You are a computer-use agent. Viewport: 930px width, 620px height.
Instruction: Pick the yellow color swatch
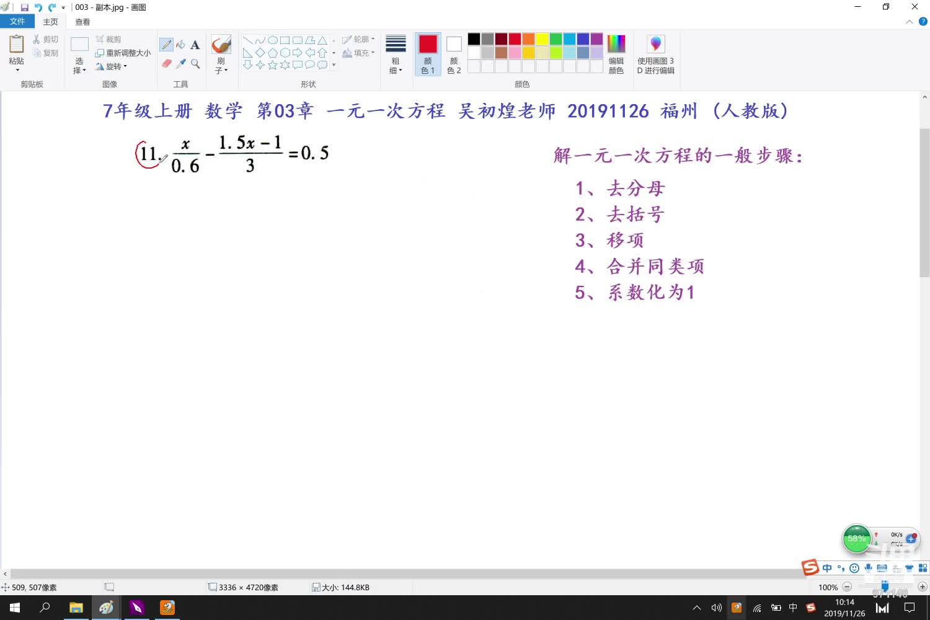pos(542,39)
